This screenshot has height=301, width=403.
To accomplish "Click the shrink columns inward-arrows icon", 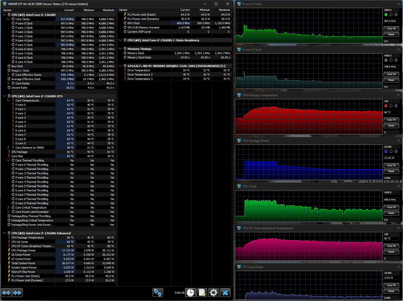I will pos(17,293).
